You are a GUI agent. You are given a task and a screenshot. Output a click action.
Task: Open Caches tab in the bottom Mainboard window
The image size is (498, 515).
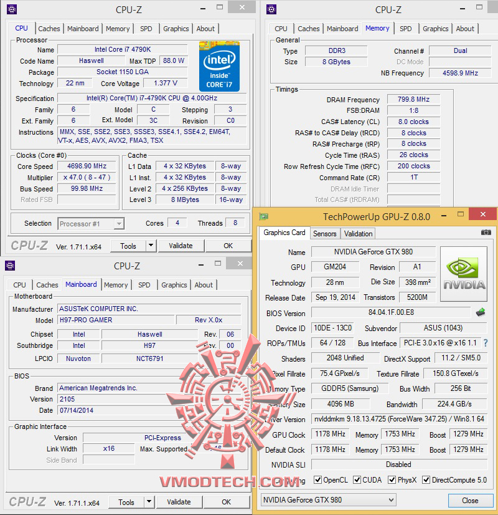[x=47, y=285]
